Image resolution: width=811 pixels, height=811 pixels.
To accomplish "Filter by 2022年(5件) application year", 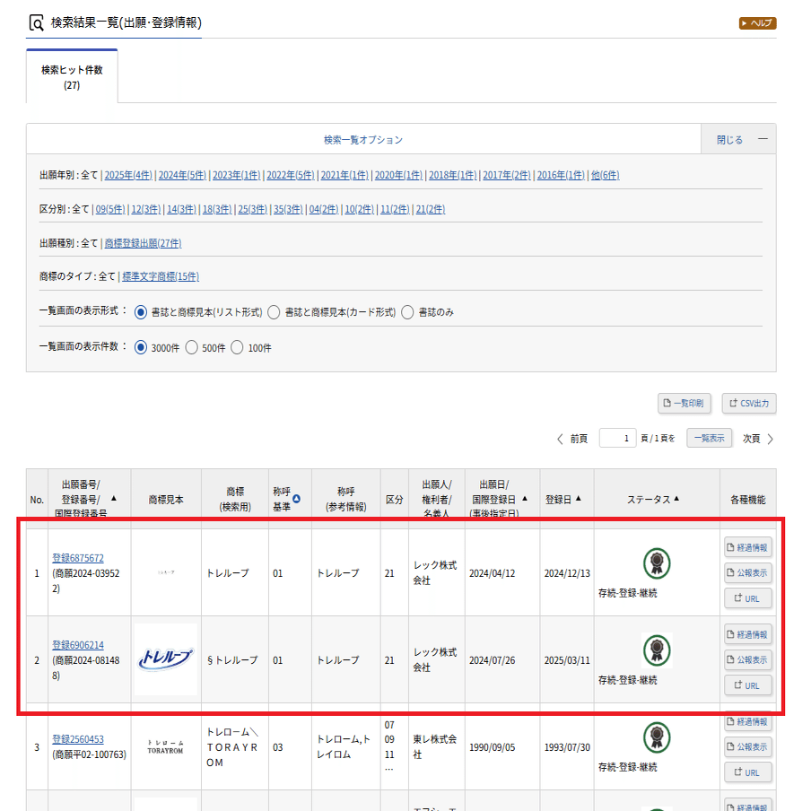I will (x=290, y=175).
